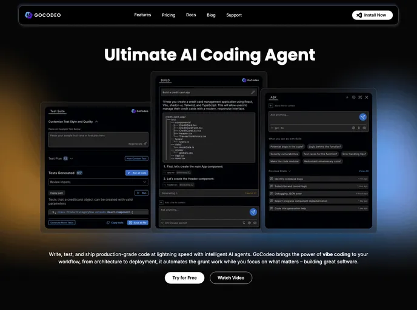Click the Watch Video button
The width and height of the screenshot is (417, 310).
[231, 278]
